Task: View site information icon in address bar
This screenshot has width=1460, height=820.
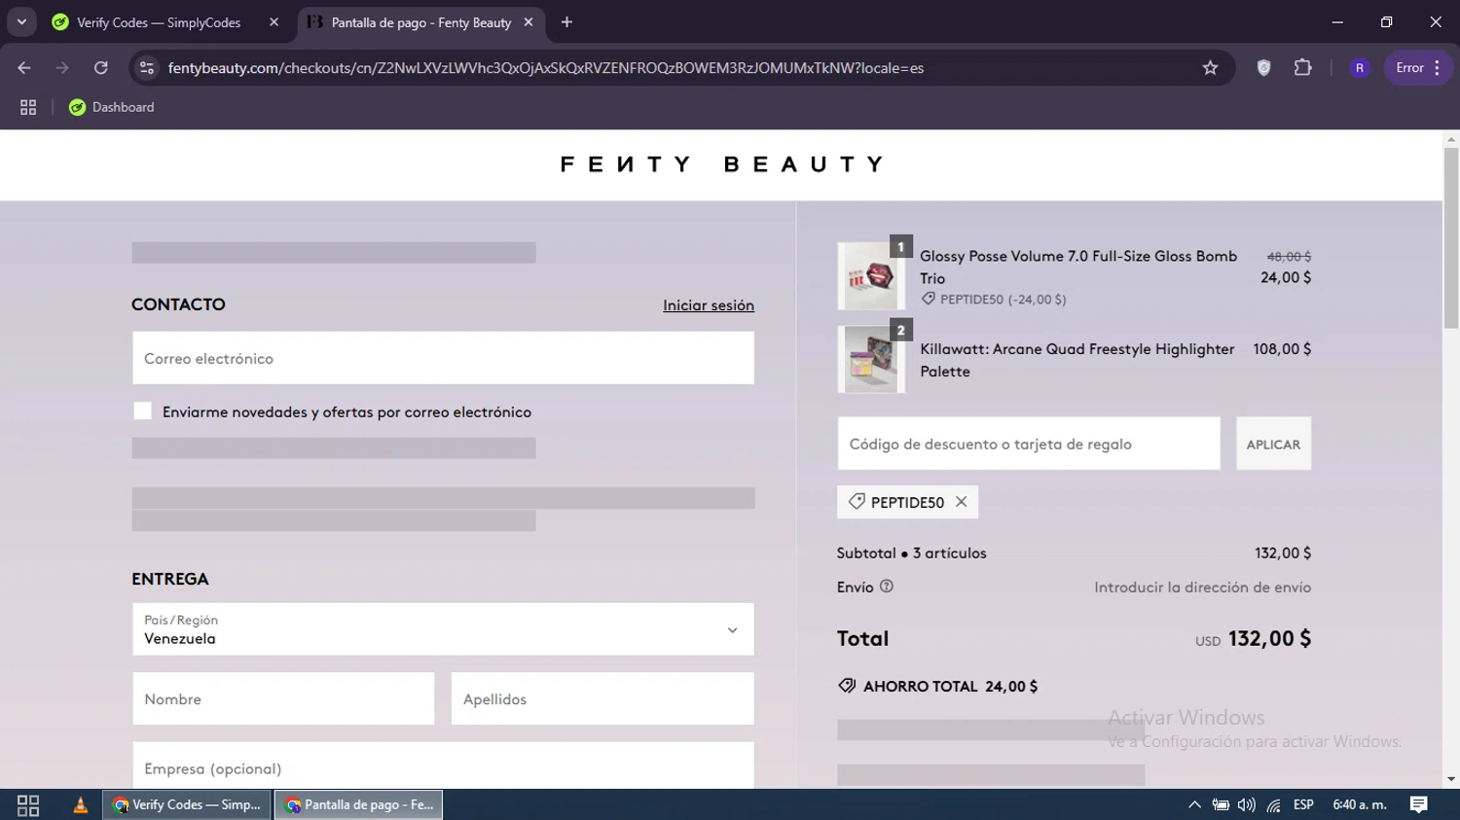Action: tap(147, 68)
